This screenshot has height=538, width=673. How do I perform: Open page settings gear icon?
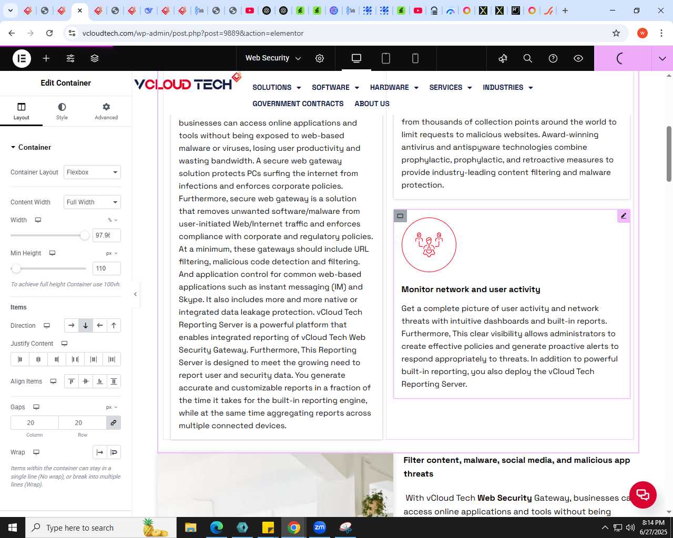(x=320, y=58)
